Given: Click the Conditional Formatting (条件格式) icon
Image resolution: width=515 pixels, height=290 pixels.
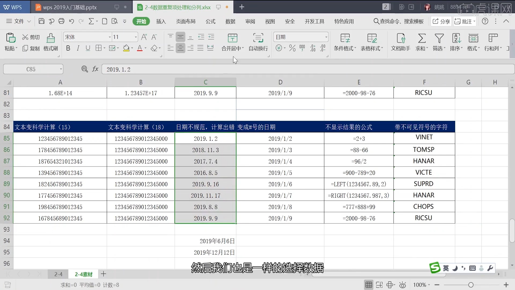Looking at the screenshot, I should pos(345,38).
